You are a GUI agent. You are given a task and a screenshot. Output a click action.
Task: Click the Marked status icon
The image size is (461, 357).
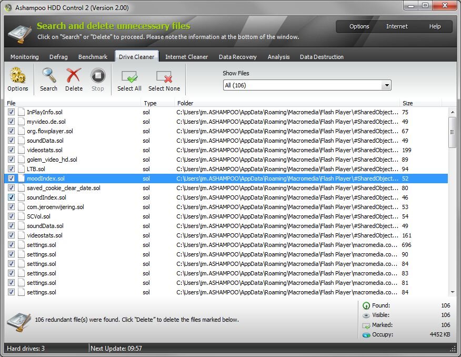click(366, 325)
